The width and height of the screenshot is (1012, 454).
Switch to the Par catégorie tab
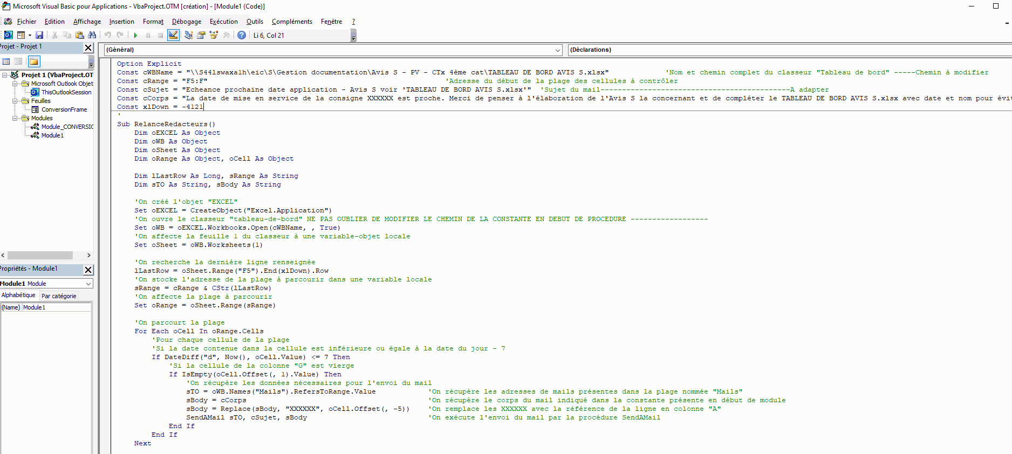tap(59, 296)
